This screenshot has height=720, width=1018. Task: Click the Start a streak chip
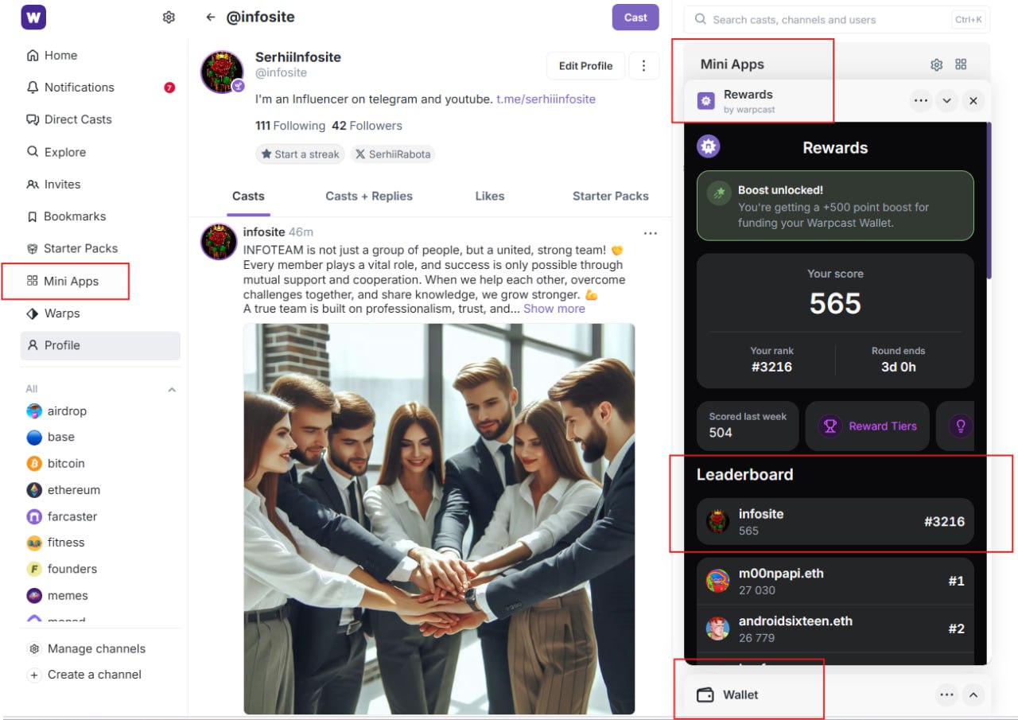coord(300,154)
